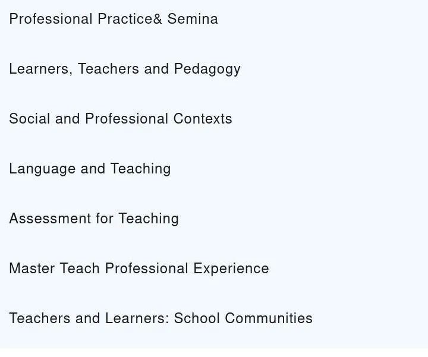Click Assessment for Teaching
Image resolution: width=428 pixels, height=357 pixels.
[93, 219]
